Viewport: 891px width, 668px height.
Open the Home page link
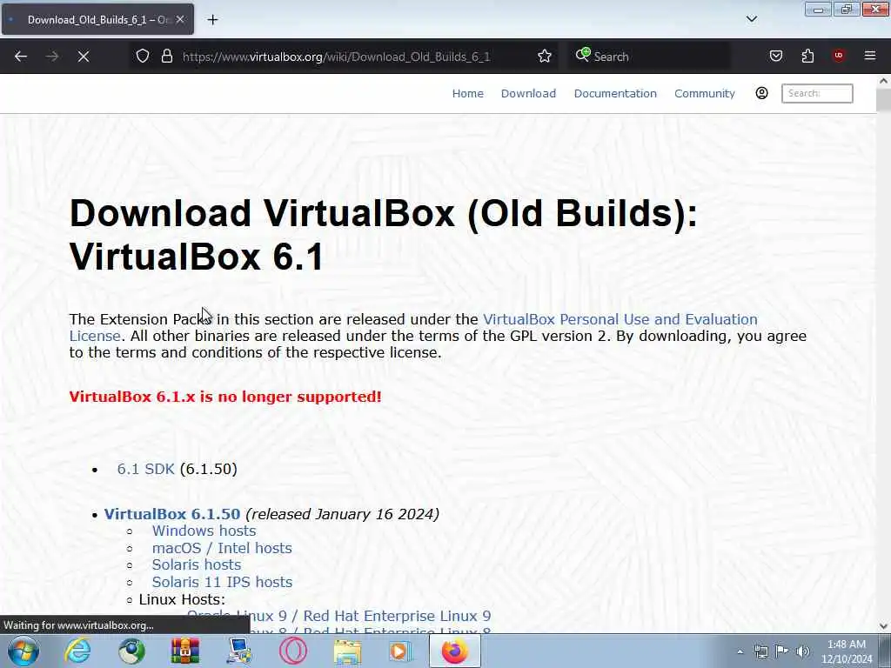pos(467,93)
